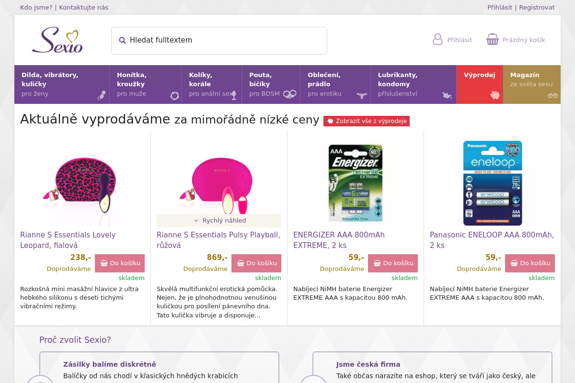Click top bar Přihlásit link
This screenshot has height=383, width=575.
click(x=500, y=7)
